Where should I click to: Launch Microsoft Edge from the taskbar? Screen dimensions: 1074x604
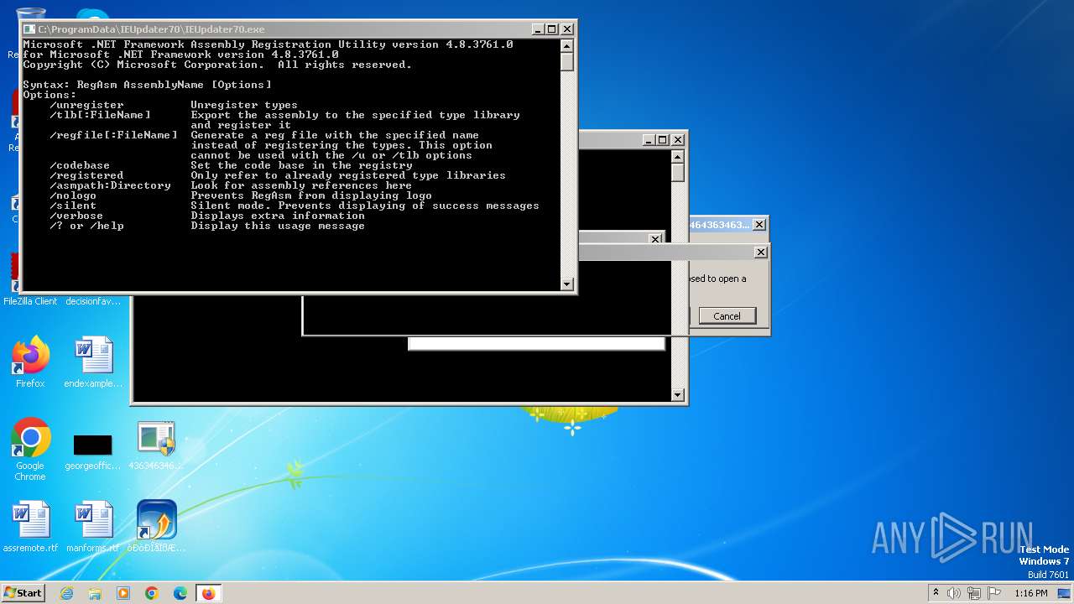[180, 593]
